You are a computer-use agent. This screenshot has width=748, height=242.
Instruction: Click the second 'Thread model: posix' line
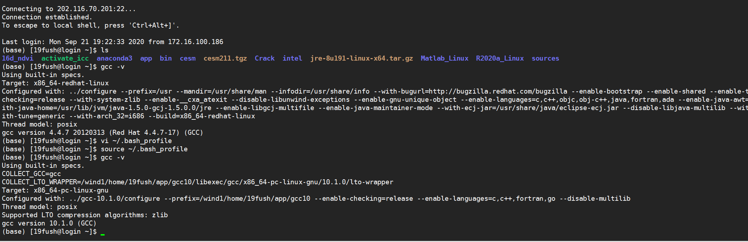tap(39, 207)
